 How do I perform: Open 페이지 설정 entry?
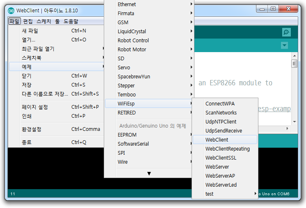pos(56,107)
